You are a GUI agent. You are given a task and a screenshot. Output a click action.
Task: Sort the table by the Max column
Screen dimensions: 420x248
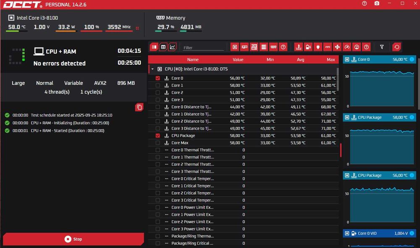(331, 60)
